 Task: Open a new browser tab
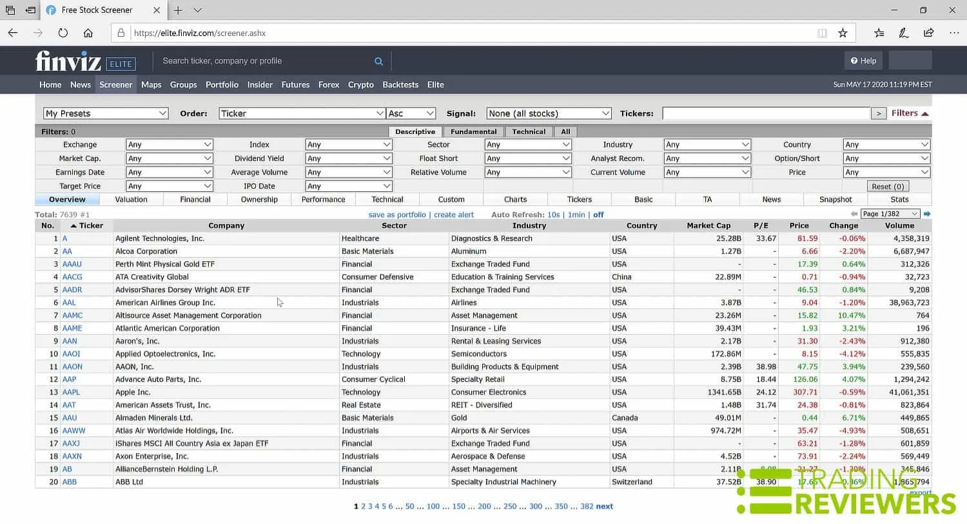pos(178,10)
